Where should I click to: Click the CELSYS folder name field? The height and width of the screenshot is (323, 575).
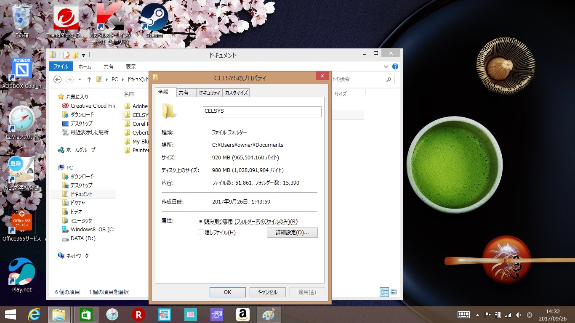tap(262, 111)
